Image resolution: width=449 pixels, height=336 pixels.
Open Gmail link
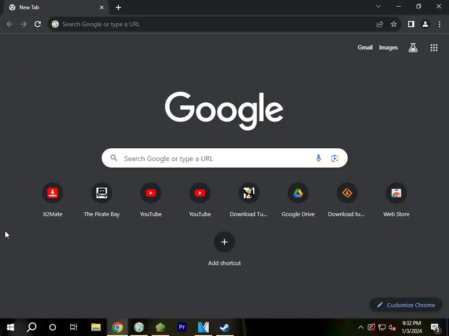(x=365, y=47)
